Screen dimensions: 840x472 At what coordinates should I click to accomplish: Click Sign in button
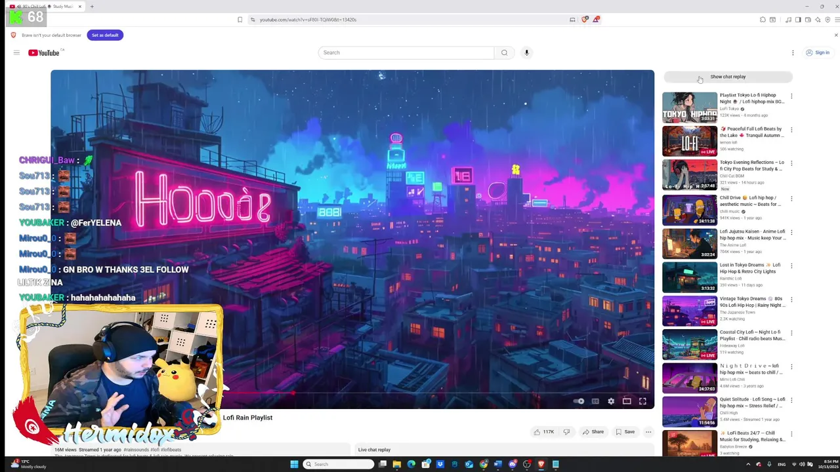(x=818, y=52)
